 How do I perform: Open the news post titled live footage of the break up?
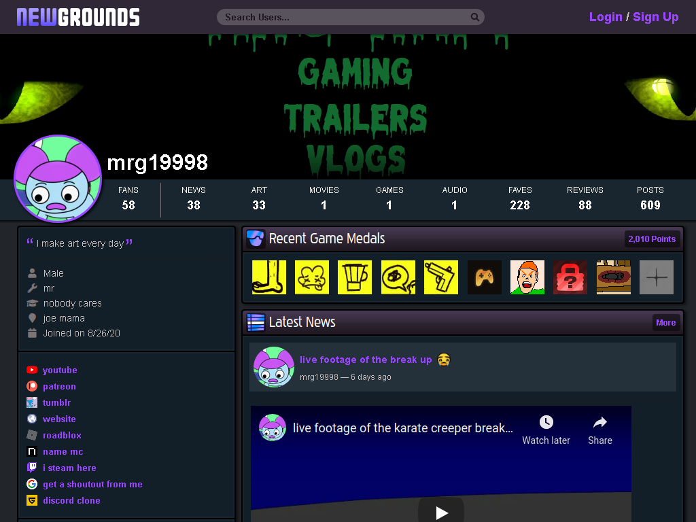coord(366,360)
